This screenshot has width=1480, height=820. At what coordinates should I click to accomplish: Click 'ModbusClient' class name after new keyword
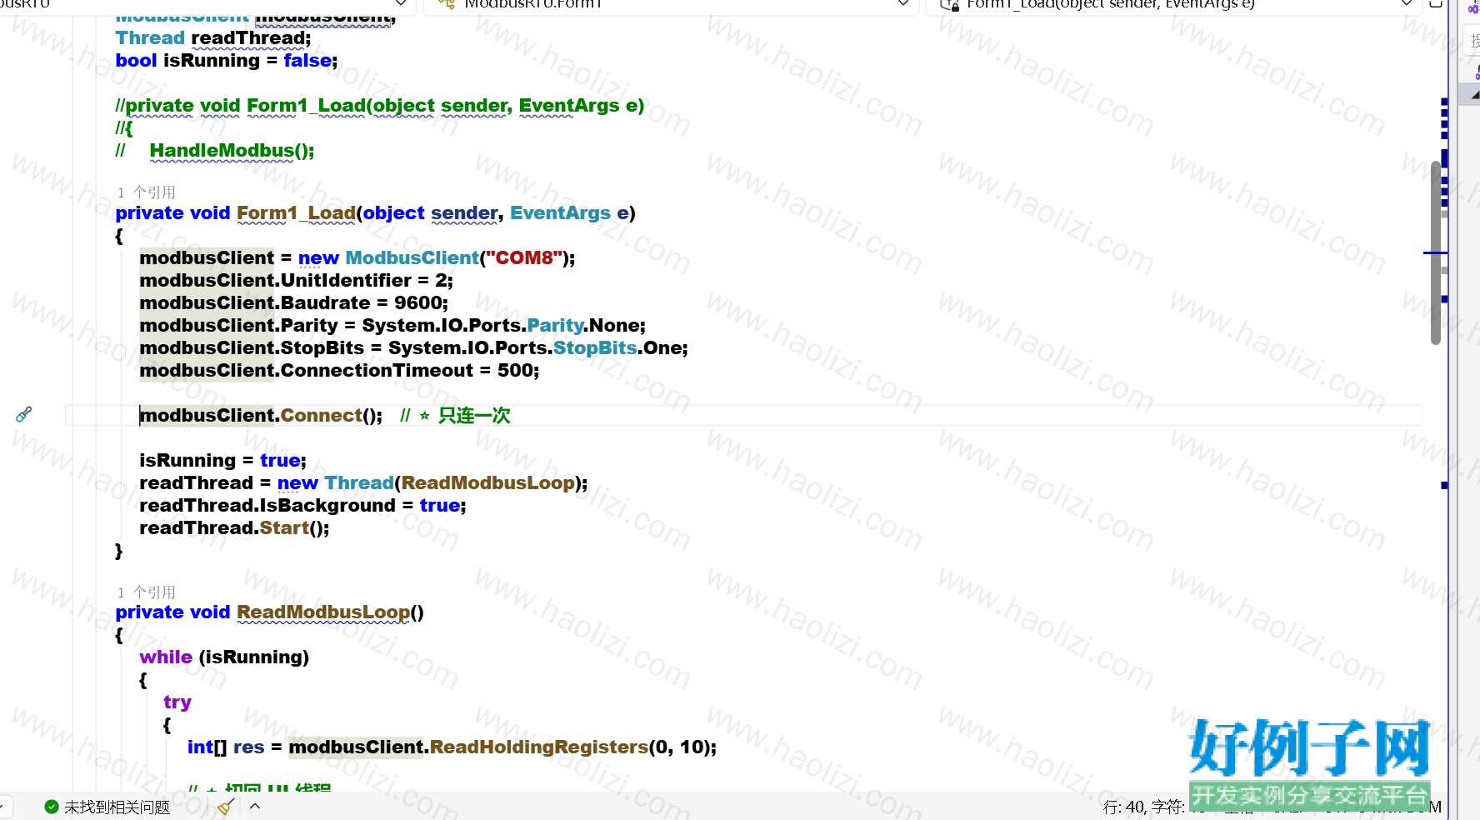tap(412, 257)
